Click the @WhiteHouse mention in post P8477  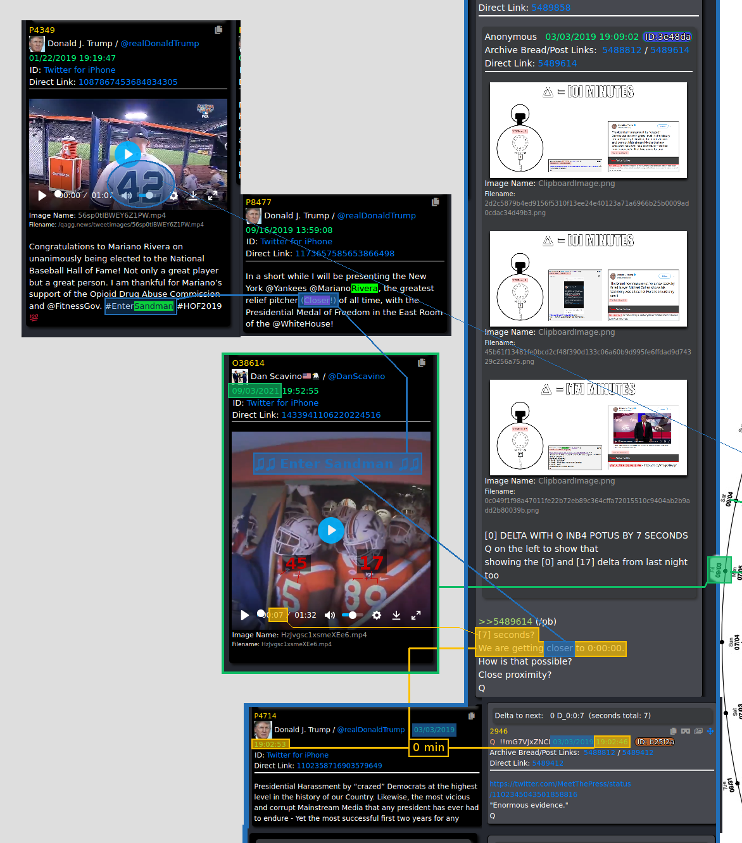coord(303,323)
